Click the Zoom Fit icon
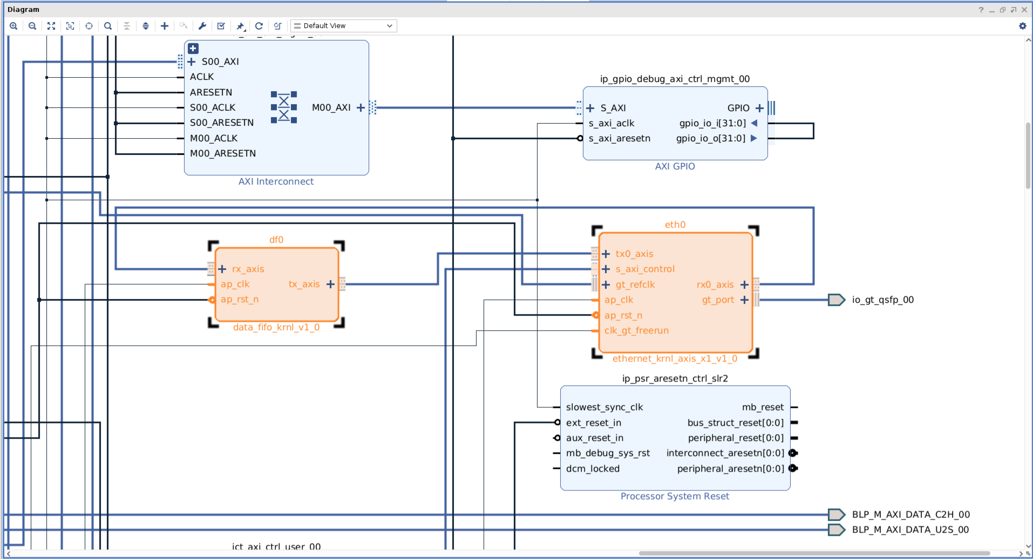1033x559 pixels. [51, 26]
